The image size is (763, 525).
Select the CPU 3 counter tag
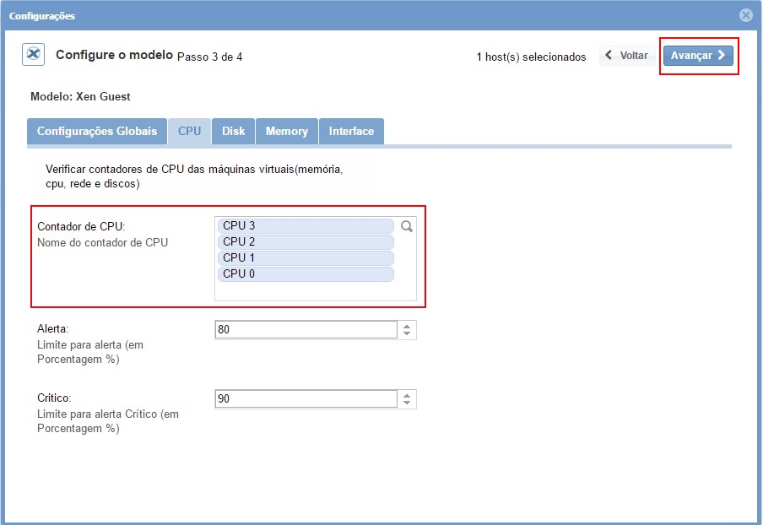coord(306,226)
